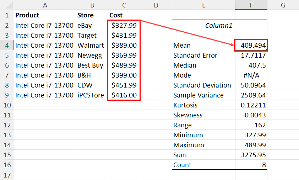Select column B header

click(92, 5)
